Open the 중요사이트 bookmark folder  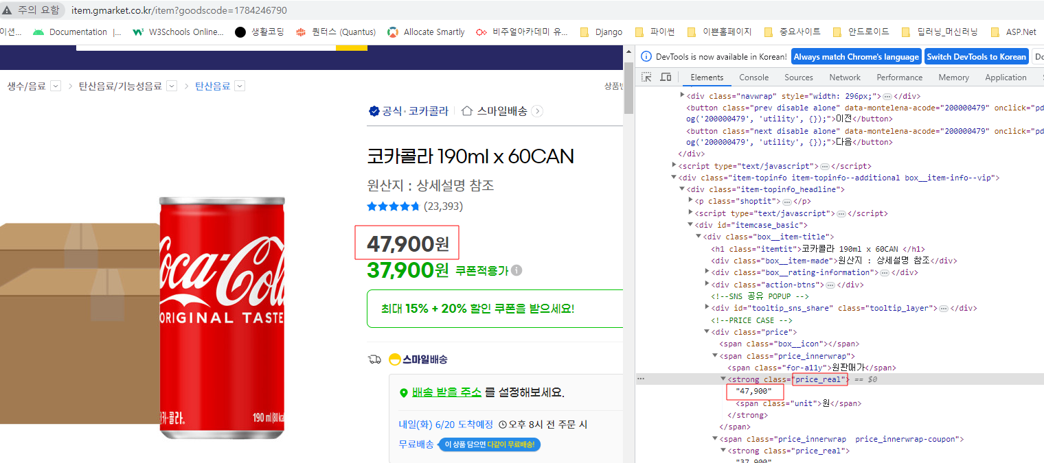(x=792, y=32)
